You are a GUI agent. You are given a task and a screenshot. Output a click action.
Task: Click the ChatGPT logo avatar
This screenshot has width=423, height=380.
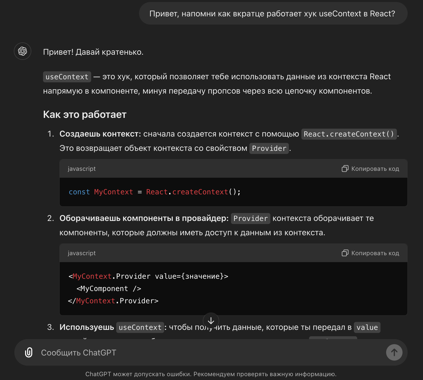(23, 51)
